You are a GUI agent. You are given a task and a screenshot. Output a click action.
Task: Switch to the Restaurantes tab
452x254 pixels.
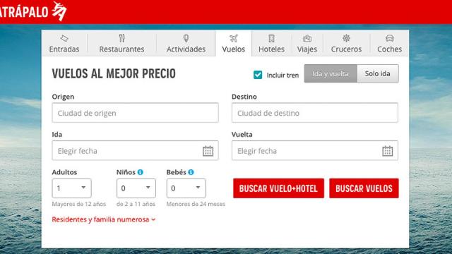coord(122,43)
